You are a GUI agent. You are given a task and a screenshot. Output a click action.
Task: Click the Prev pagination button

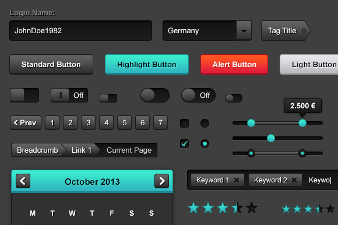[26, 122]
